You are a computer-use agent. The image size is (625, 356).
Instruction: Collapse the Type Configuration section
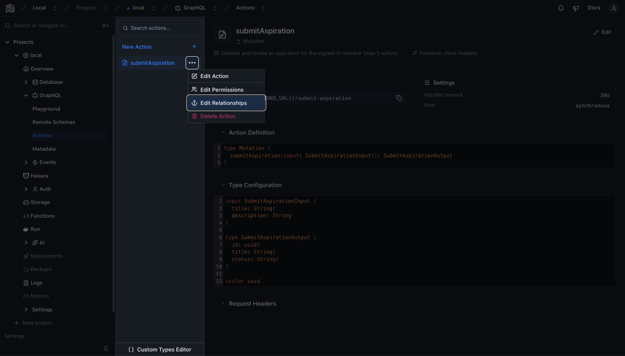click(223, 185)
